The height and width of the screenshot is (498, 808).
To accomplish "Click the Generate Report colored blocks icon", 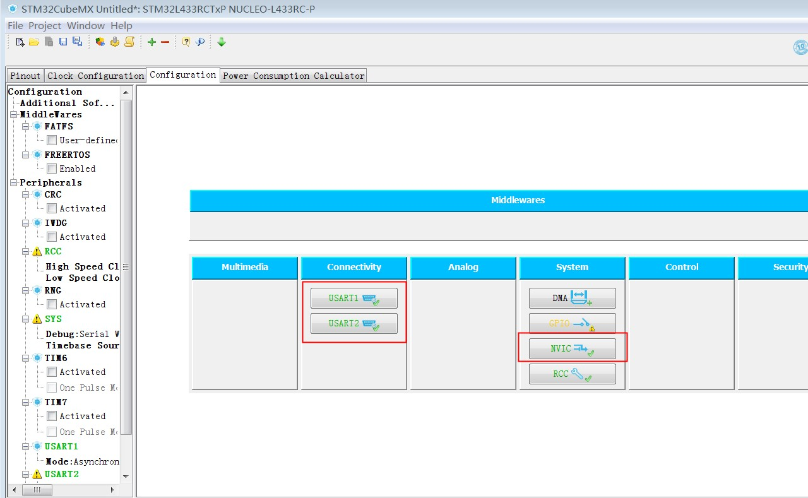I will (x=100, y=42).
